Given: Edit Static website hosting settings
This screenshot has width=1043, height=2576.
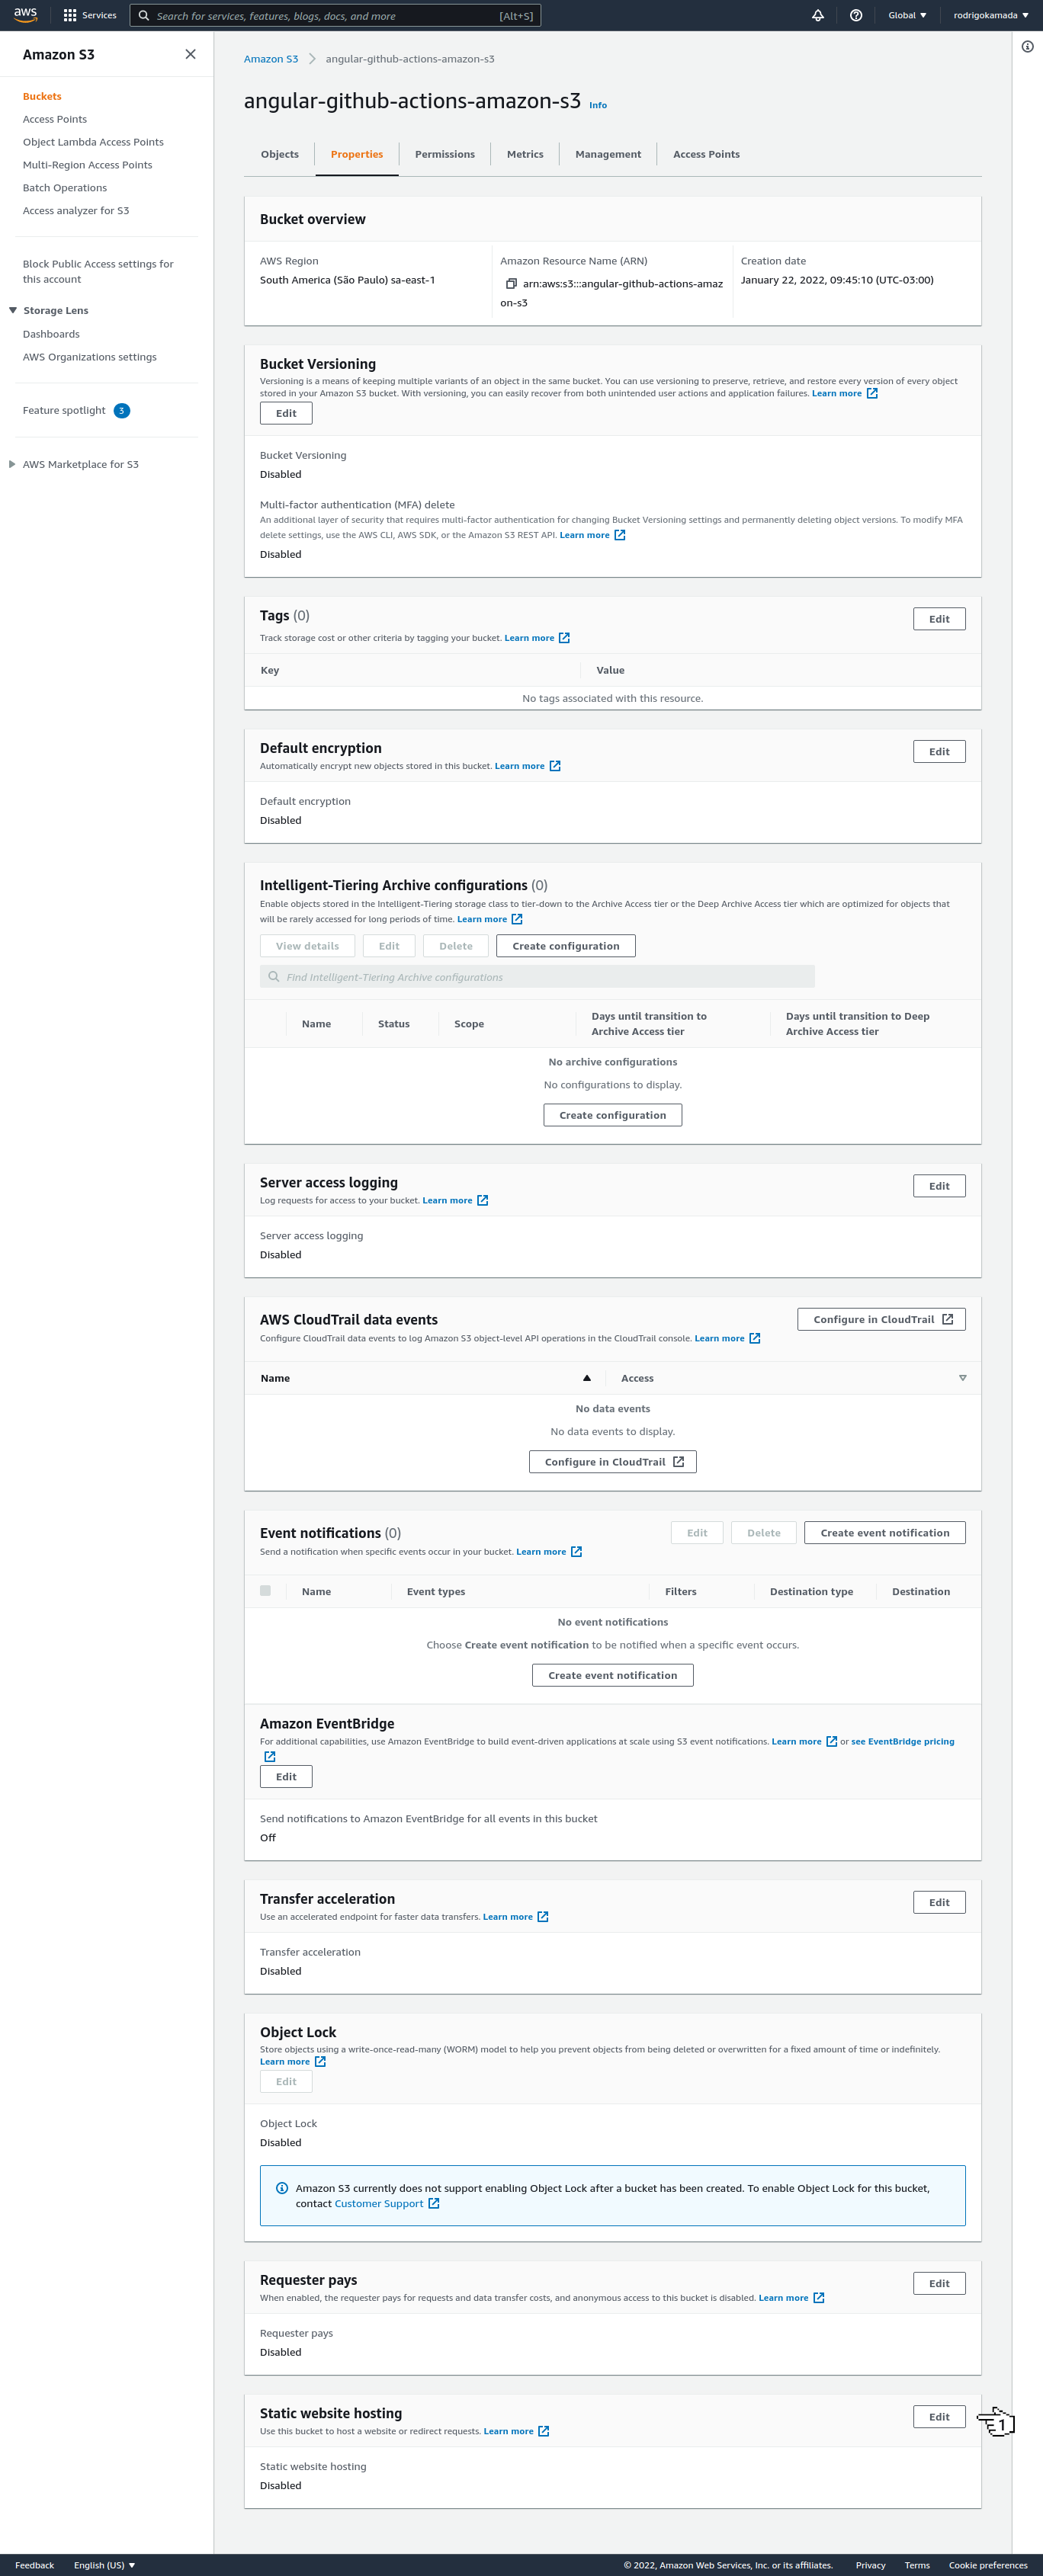Looking at the screenshot, I should 939,2417.
